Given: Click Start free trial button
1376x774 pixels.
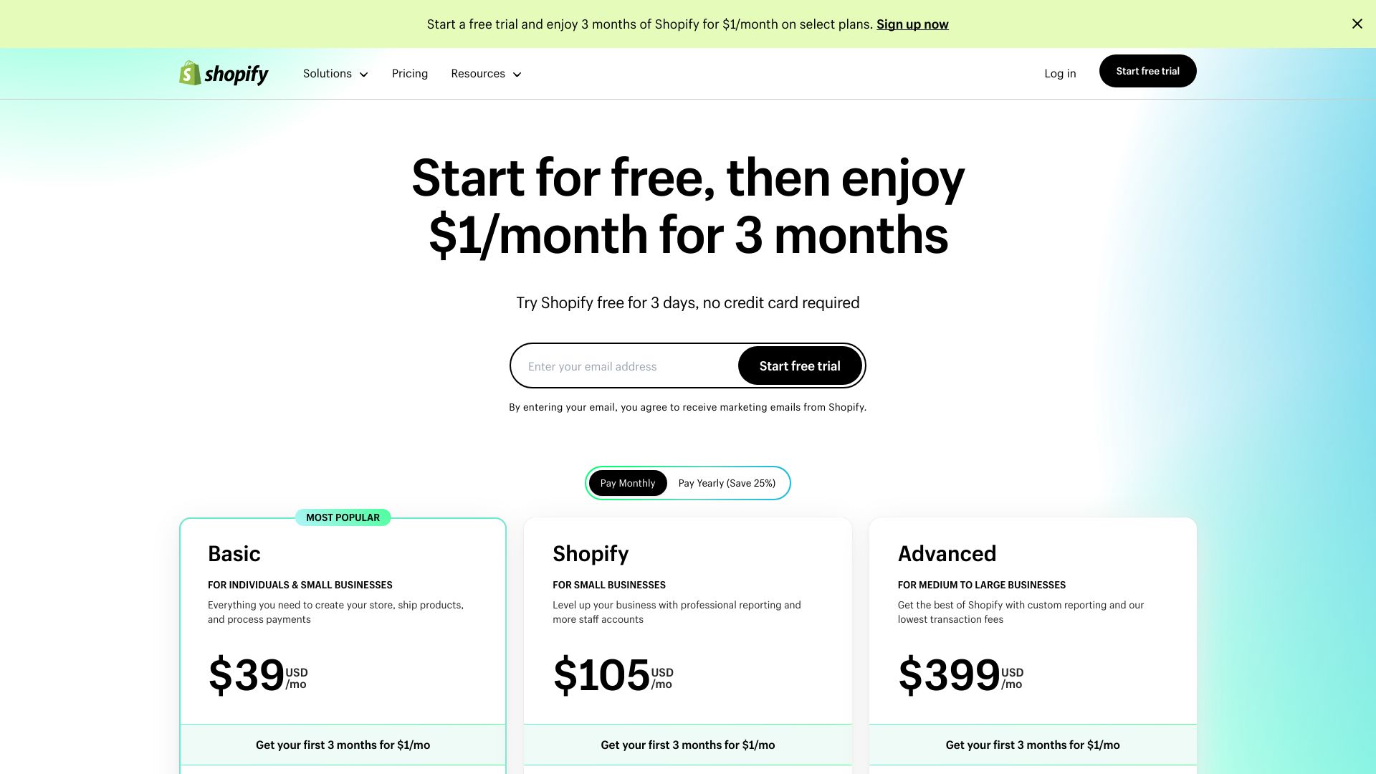Looking at the screenshot, I should pyautogui.click(x=800, y=365).
